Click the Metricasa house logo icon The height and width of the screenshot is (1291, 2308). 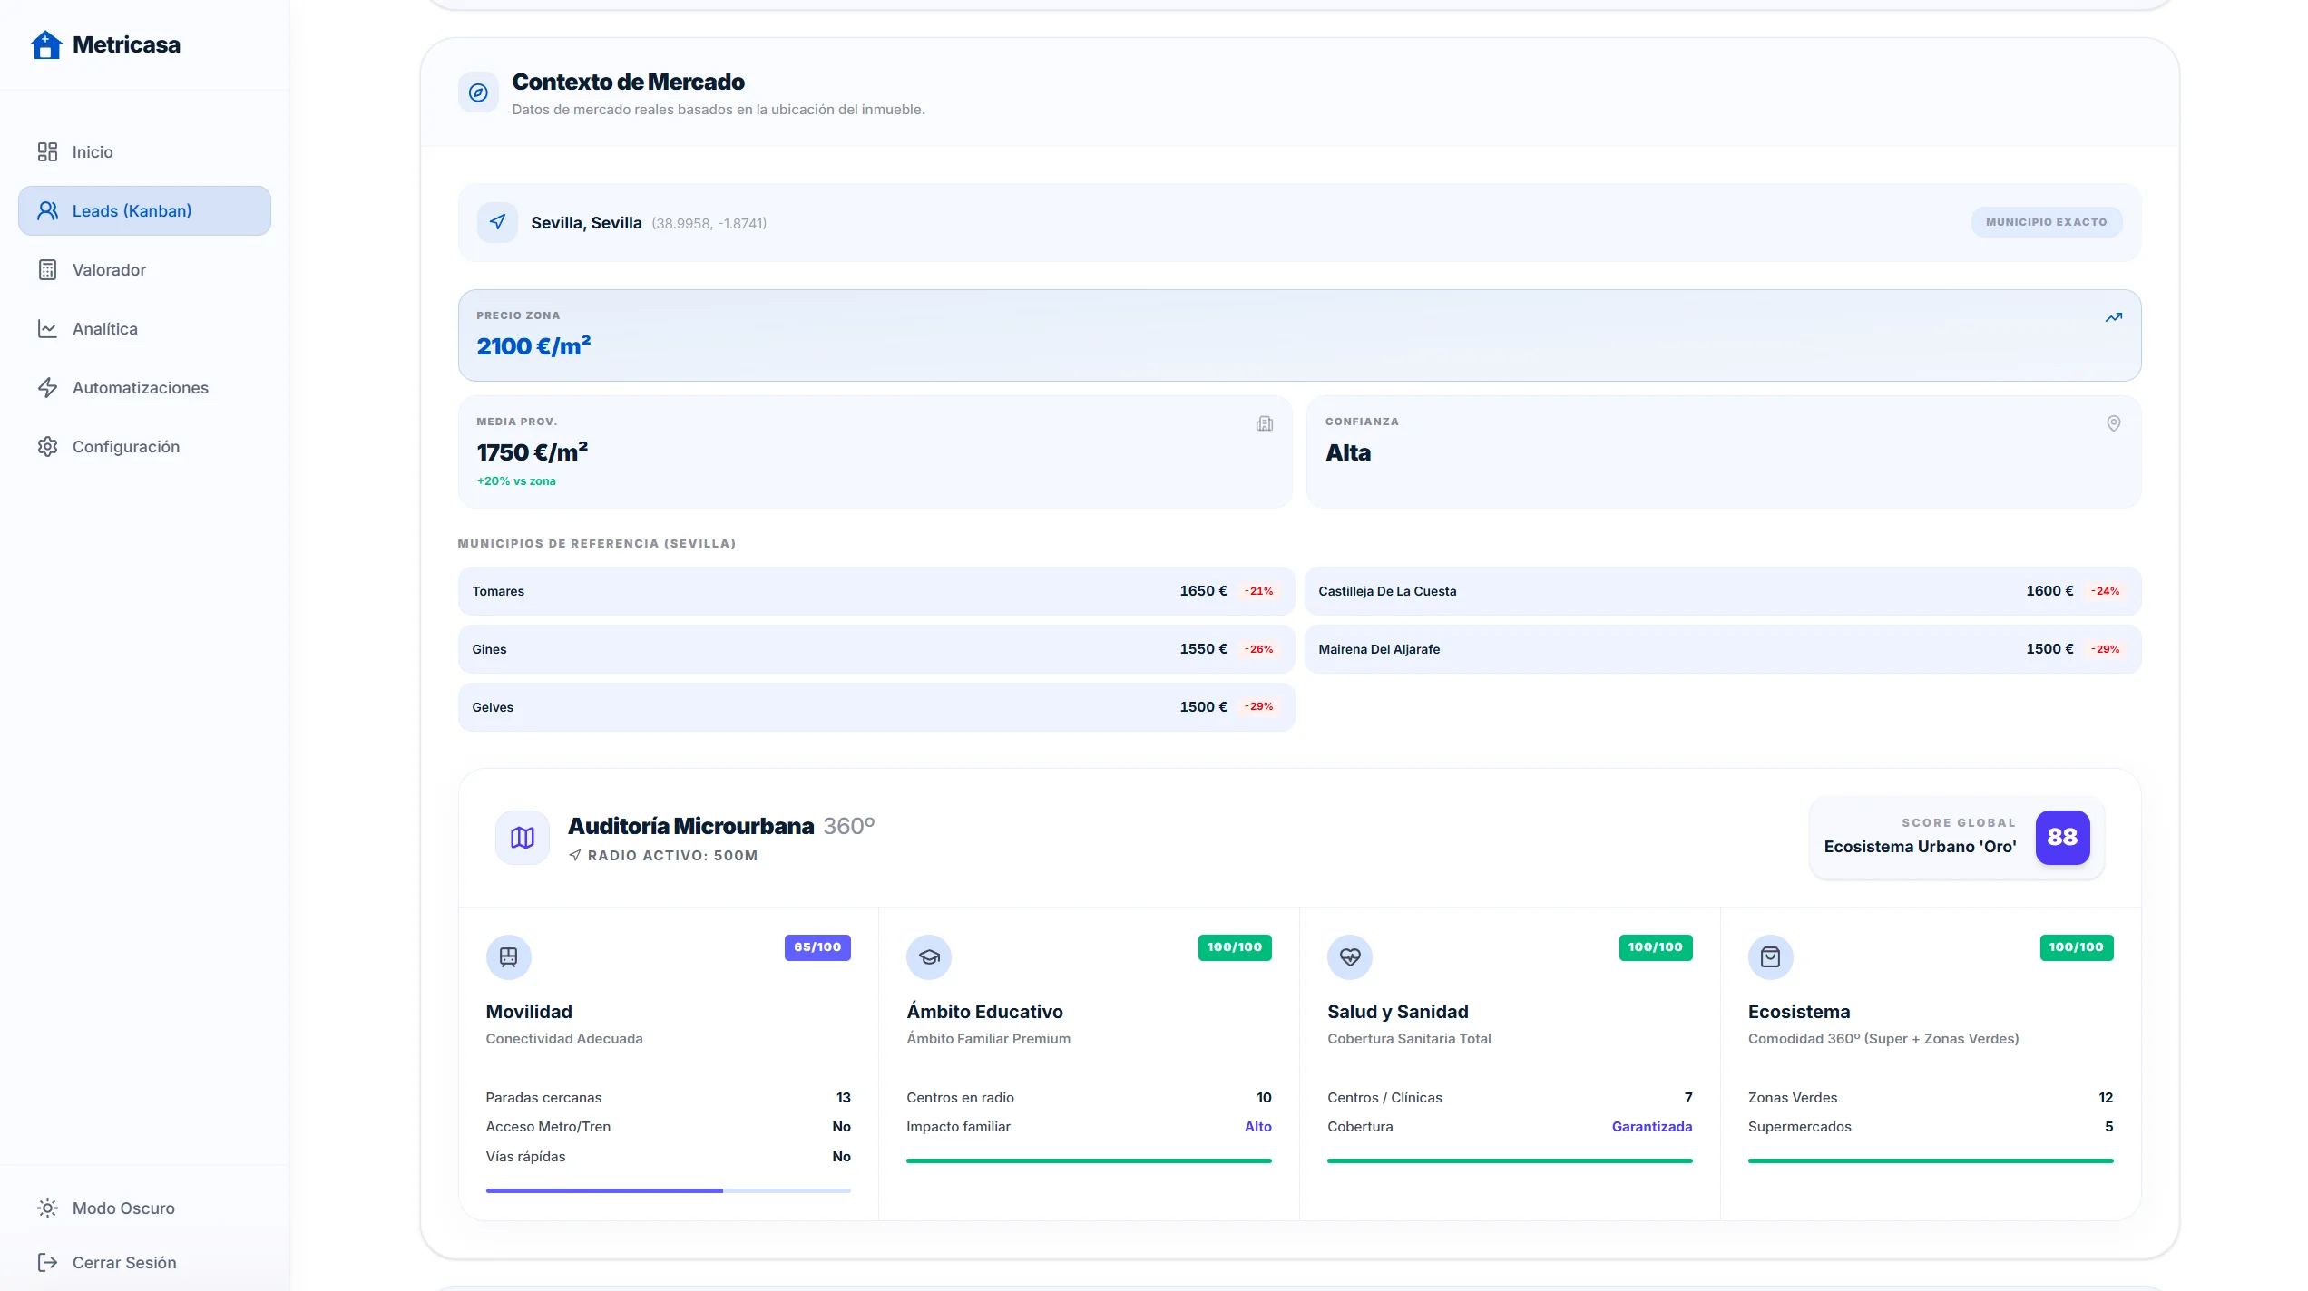pyautogui.click(x=46, y=44)
